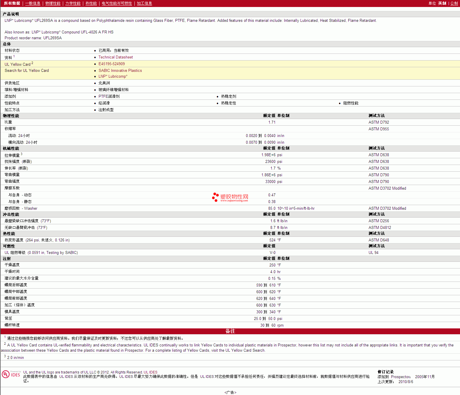Click the 塑胶物性网 logo
Viewport: 460px width, 395px height.
230,197
